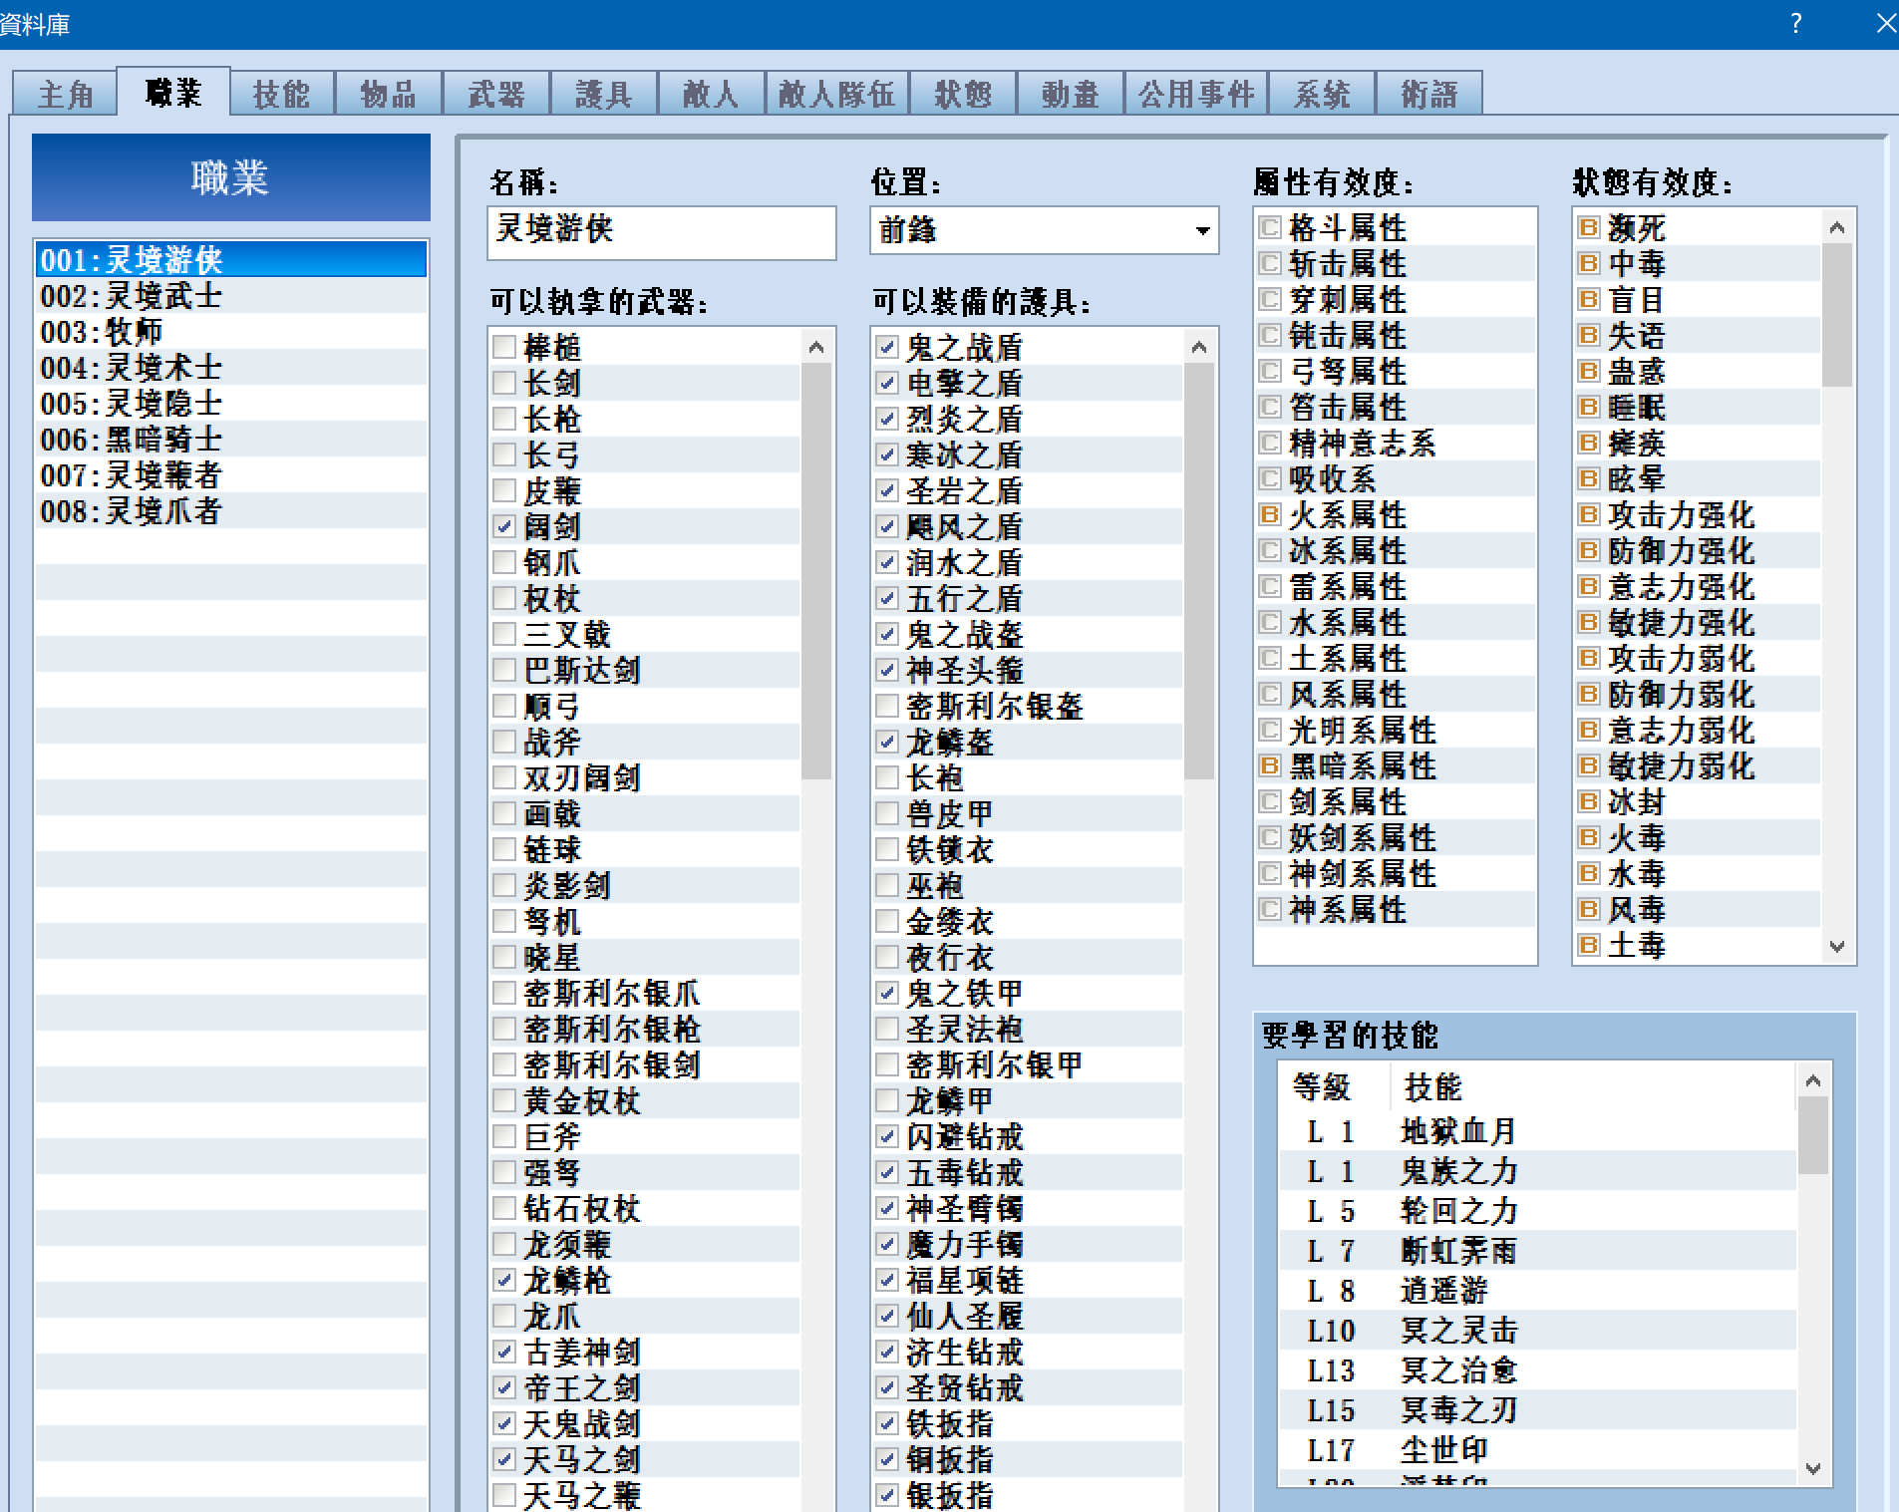This screenshot has width=1899, height=1512.
Task: Click the C rank icon for 格斗属性
Action: (1269, 227)
